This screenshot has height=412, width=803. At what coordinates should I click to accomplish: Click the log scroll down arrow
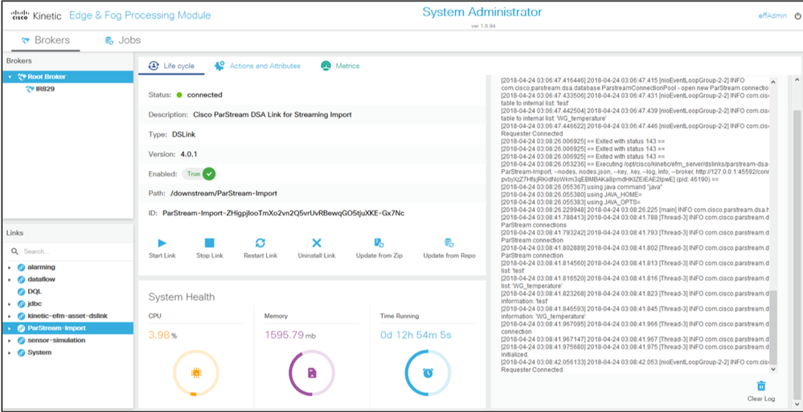[x=773, y=369]
